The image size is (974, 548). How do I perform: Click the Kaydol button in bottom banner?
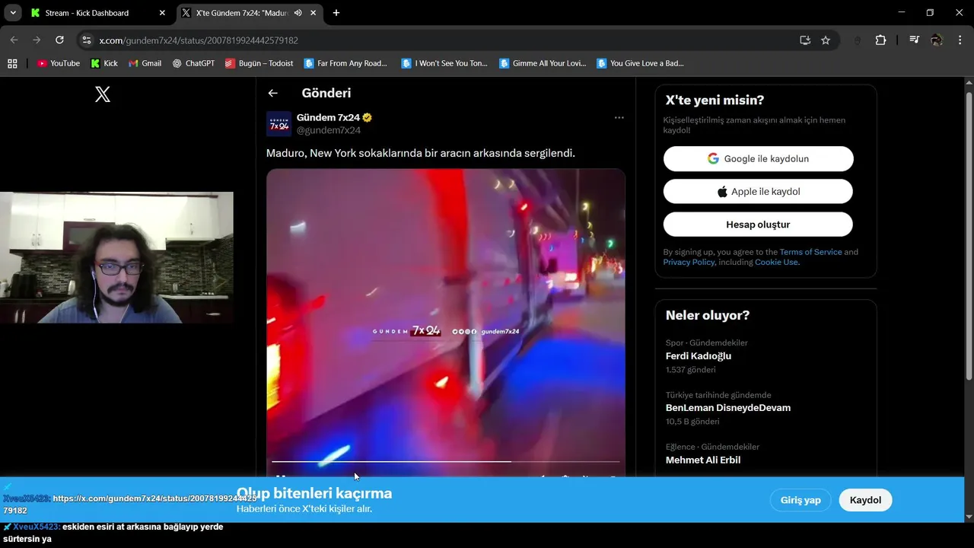click(865, 500)
